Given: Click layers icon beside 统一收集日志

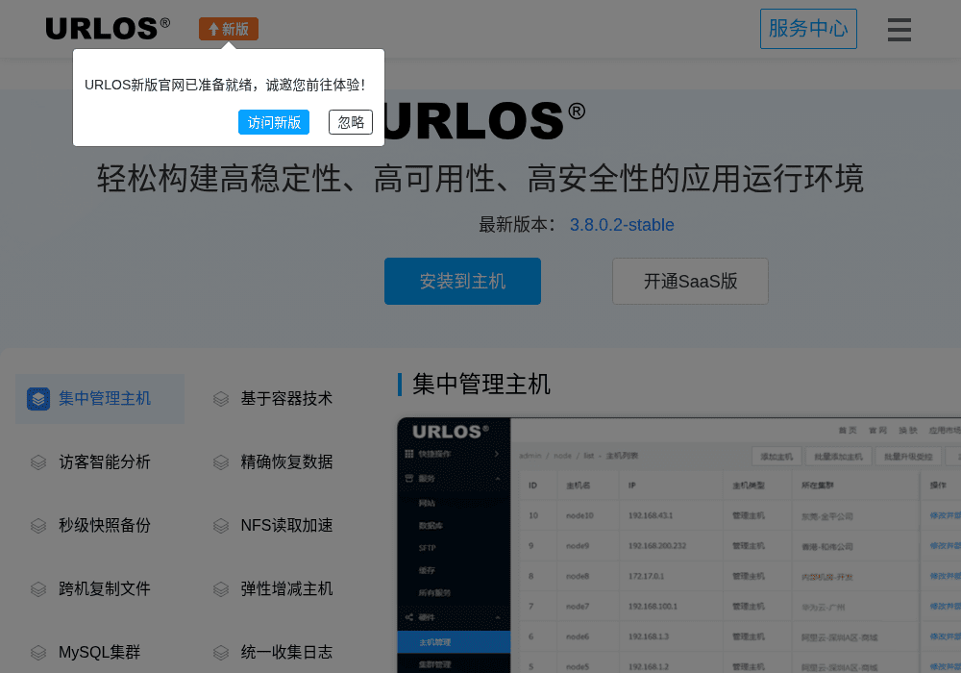Looking at the screenshot, I should tap(221, 653).
